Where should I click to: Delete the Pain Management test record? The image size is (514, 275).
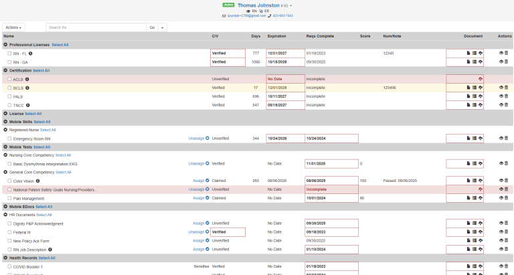506,198
